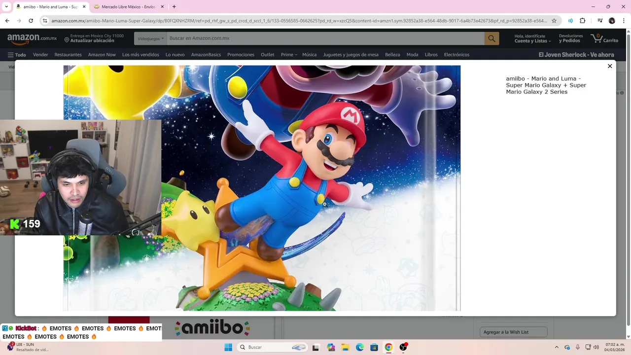The height and width of the screenshot is (355, 631).
Task: Open the tab search dropdown in Chrome
Action: click(x=6, y=7)
